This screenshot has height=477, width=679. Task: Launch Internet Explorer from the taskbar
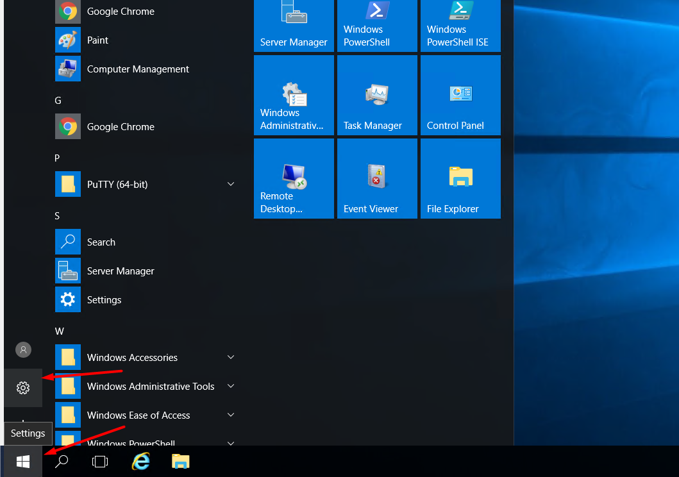pos(140,461)
